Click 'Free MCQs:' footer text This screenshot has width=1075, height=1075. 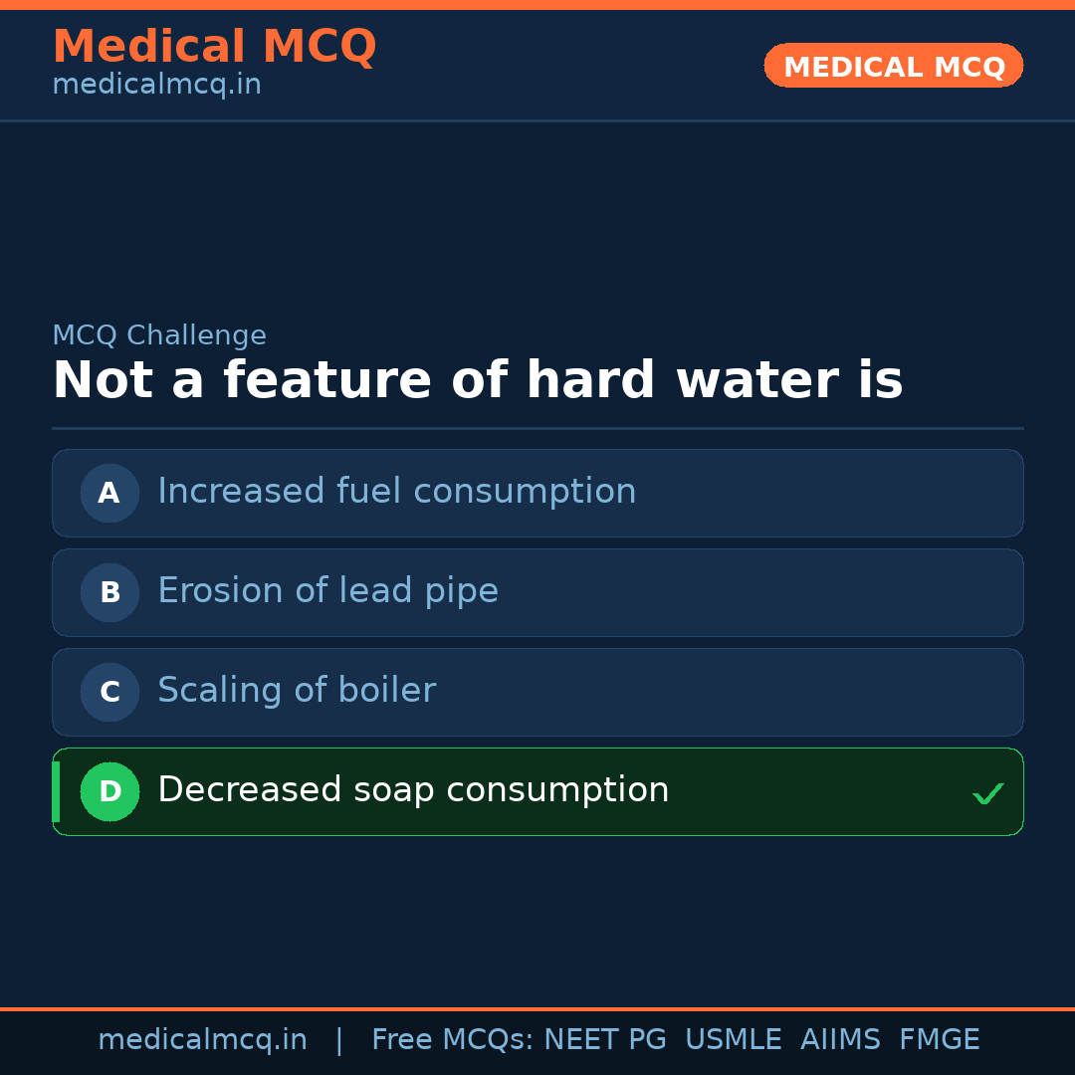[x=452, y=1040]
